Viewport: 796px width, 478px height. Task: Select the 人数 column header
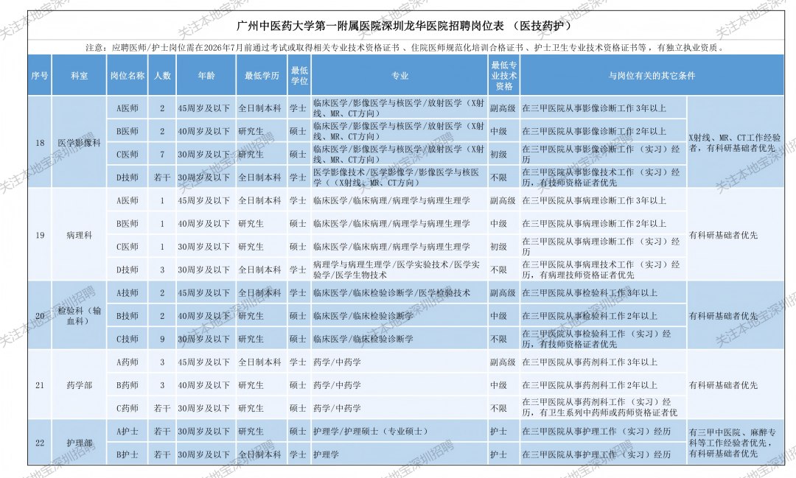coord(162,76)
